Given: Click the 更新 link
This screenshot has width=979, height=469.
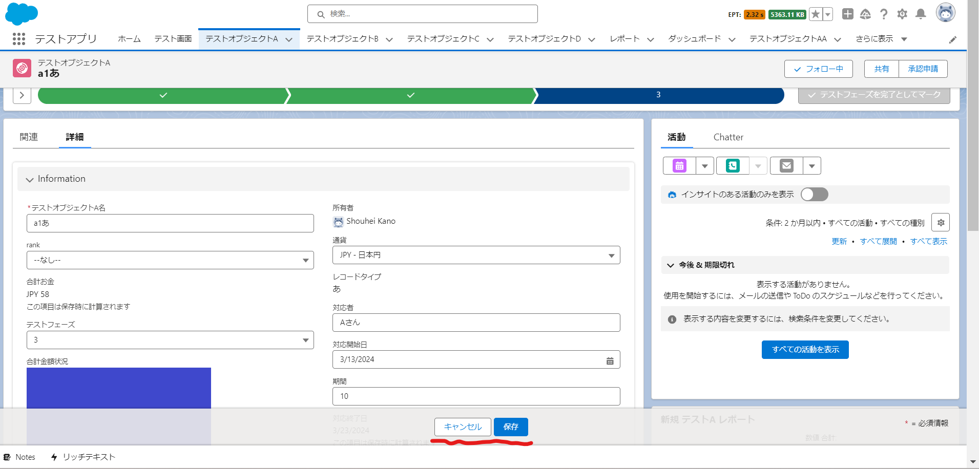Looking at the screenshot, I should tap(839, 242).
